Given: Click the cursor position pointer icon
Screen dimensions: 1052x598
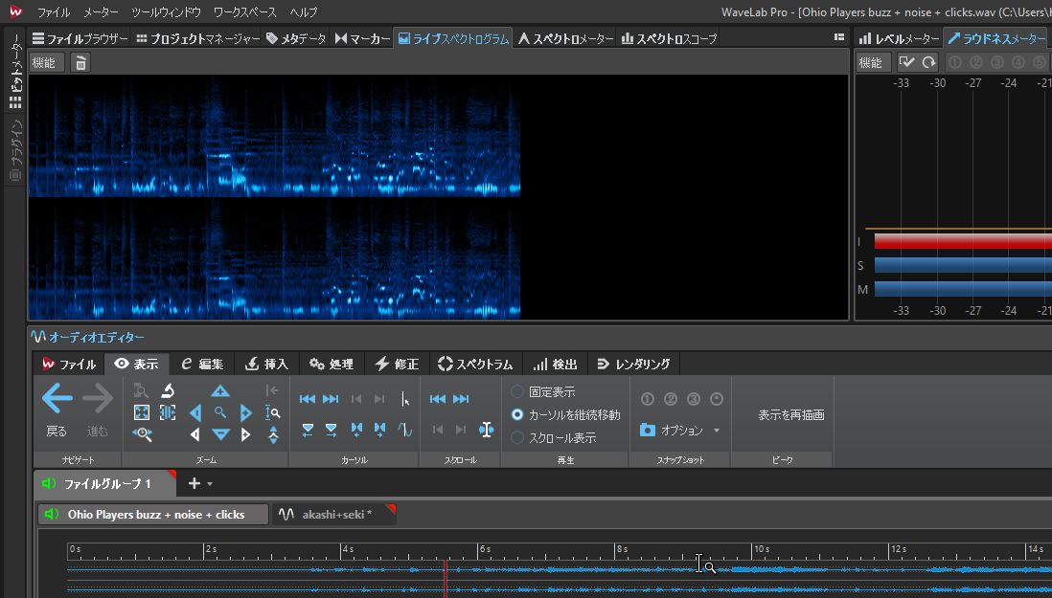Looking at the screenshot, I should (x=405, y=399).
